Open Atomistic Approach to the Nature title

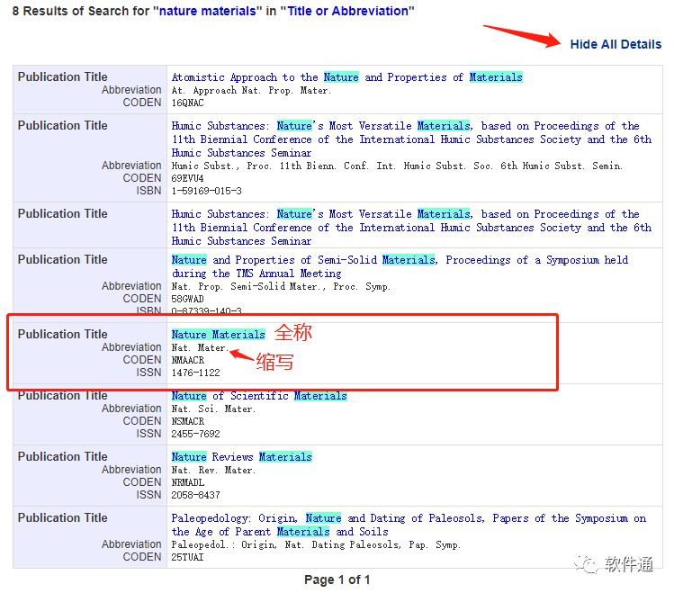click(346, 77)
